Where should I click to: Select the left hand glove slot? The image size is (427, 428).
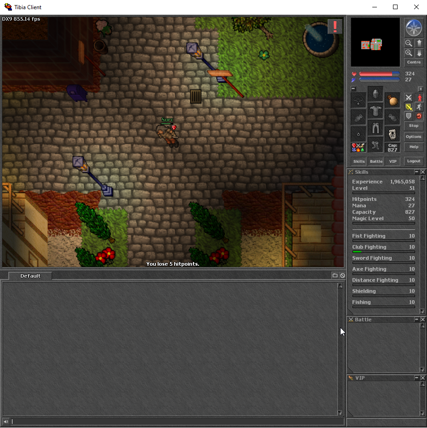(358, 117)
